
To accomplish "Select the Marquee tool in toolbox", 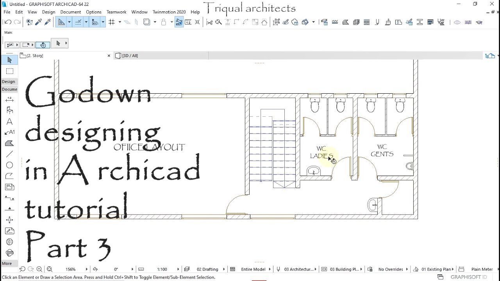I will [10, 71].
